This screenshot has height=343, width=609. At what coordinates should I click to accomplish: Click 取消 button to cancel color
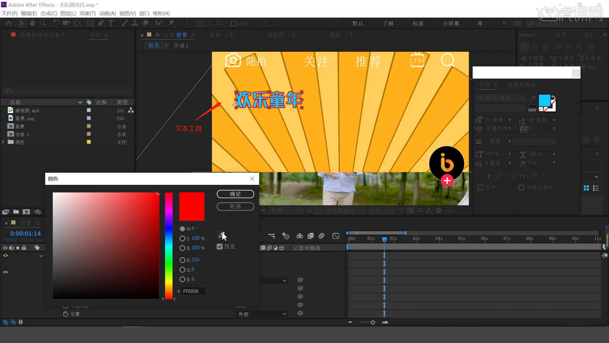pyautogui.click(x=235, y=206)
